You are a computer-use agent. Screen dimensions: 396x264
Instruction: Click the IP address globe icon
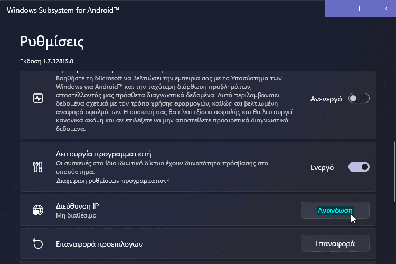point(37,210)
